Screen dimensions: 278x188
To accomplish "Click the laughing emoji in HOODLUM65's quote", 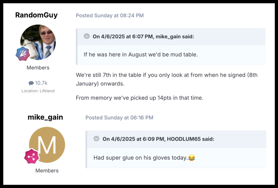I will click(192, 158).
